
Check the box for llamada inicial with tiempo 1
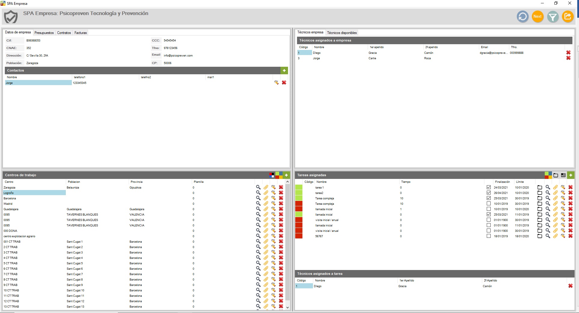[x=489, y=209]
